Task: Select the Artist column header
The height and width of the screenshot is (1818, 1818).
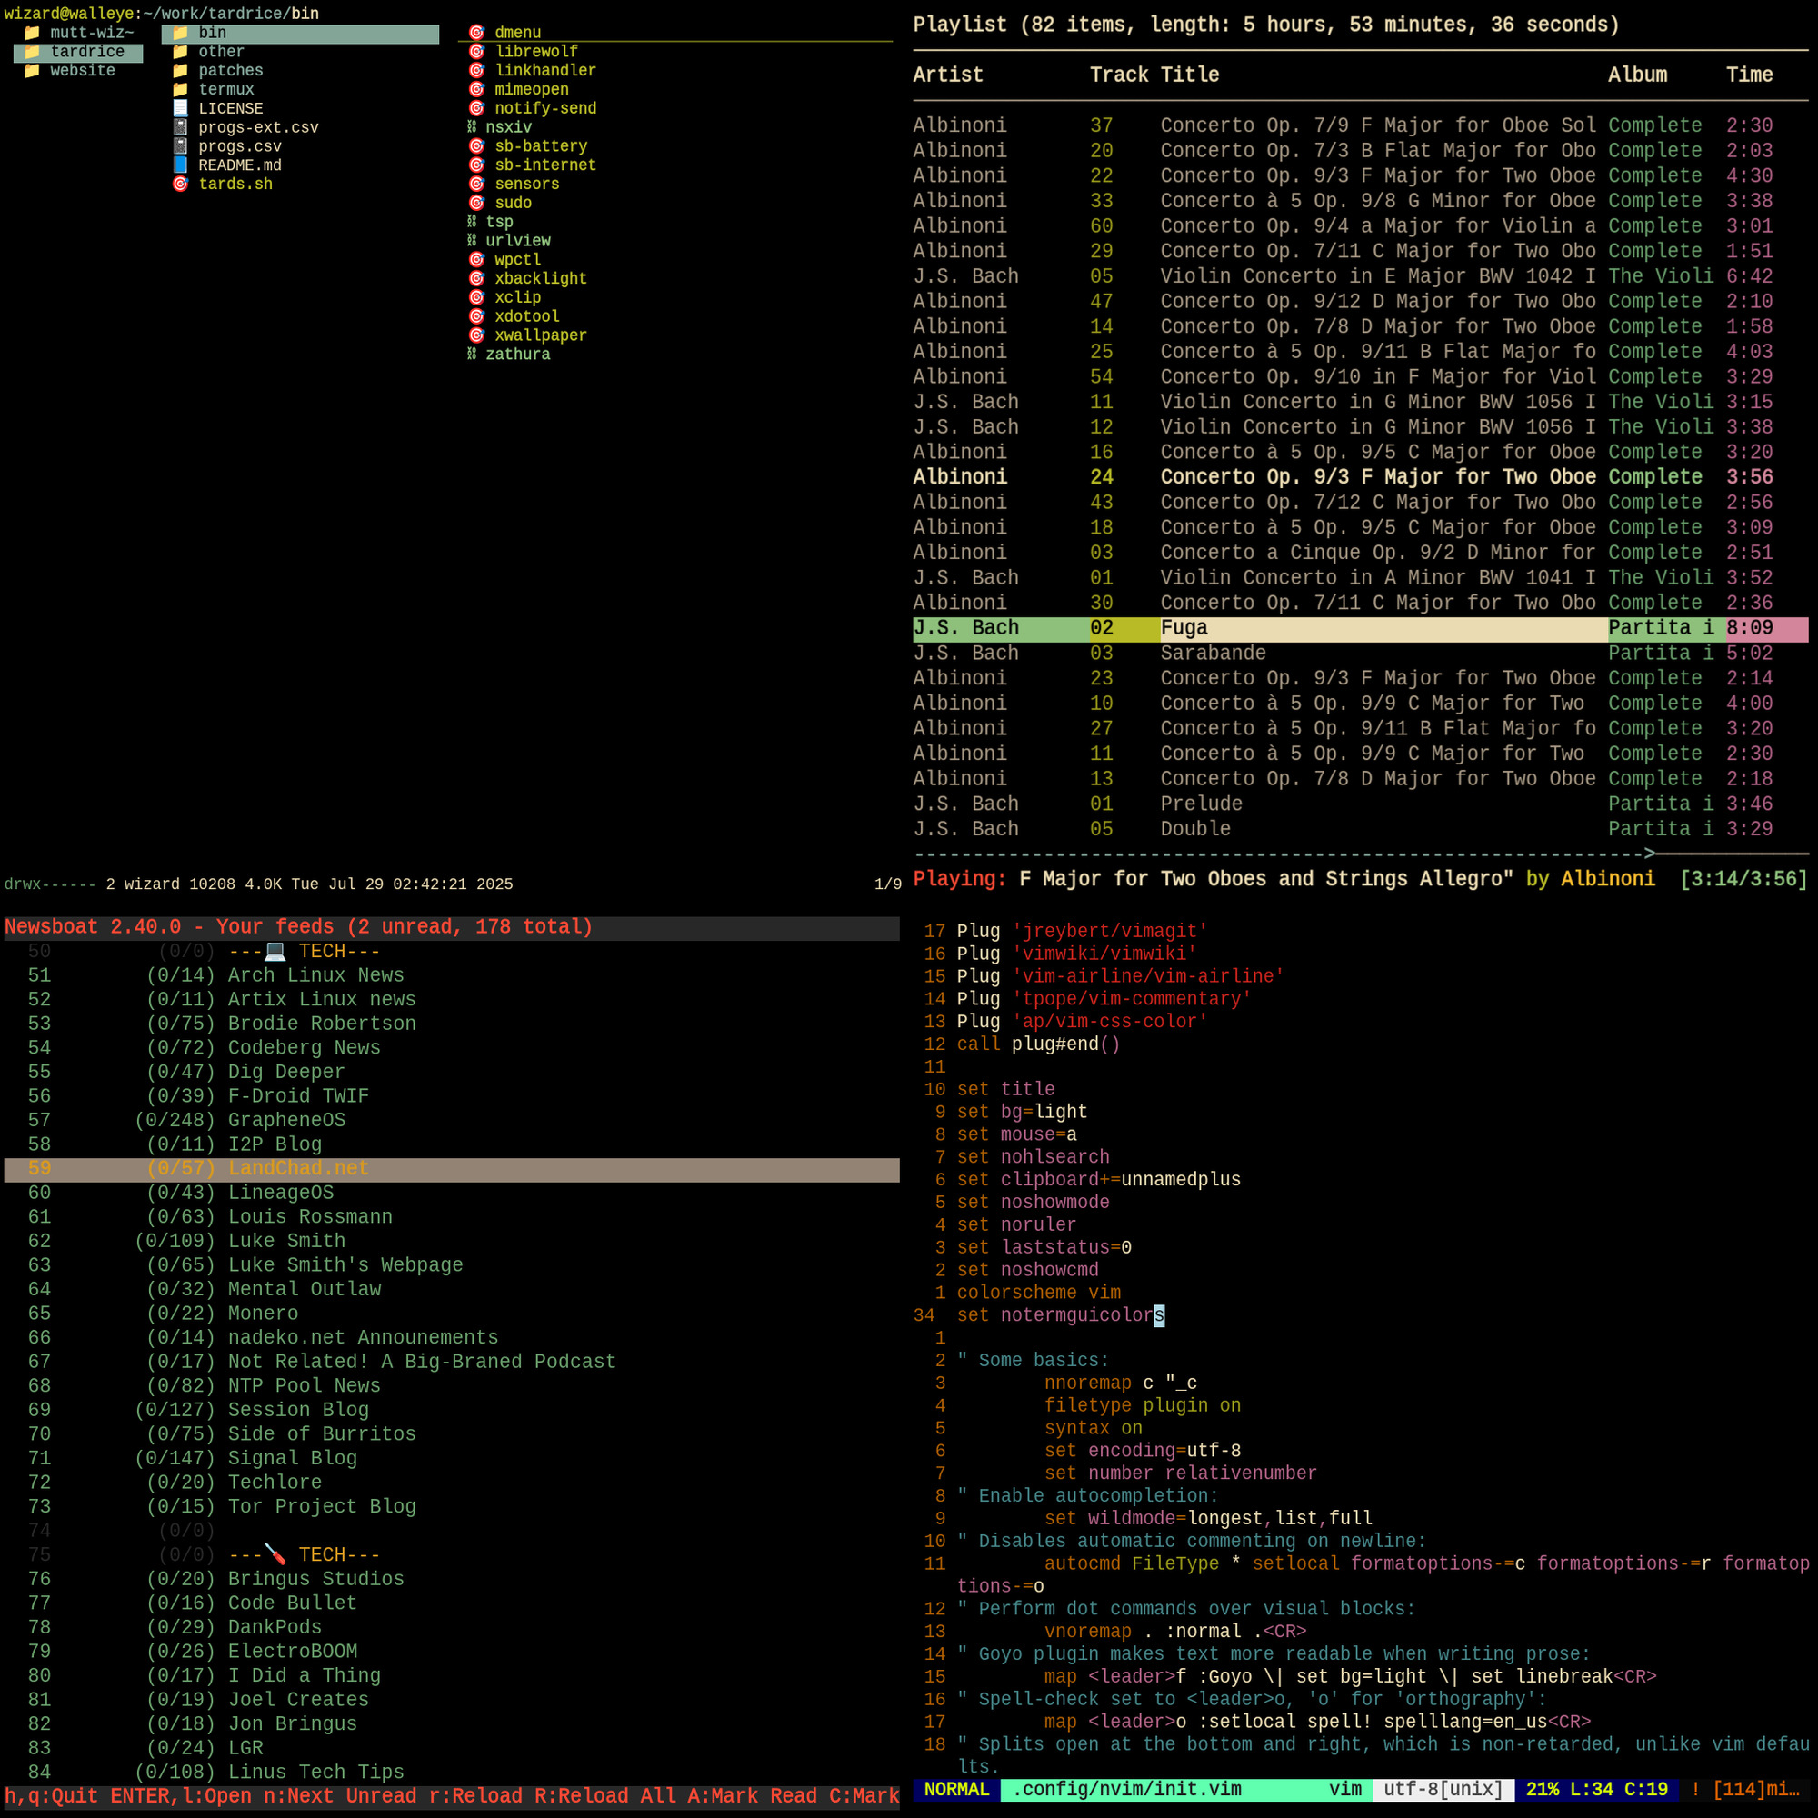Action: [x=946, y=75]
